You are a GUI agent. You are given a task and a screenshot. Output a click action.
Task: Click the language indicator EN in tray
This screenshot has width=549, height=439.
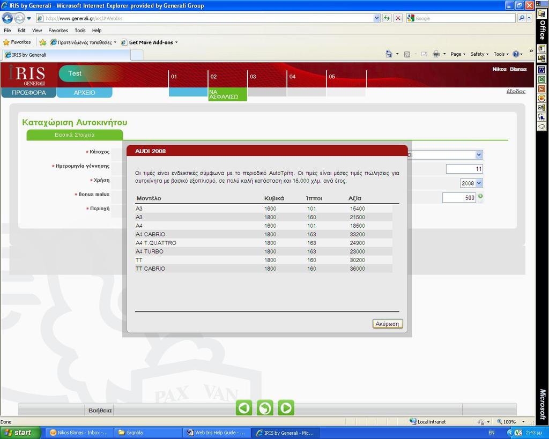pyautogui.click(x=492, y=433)
